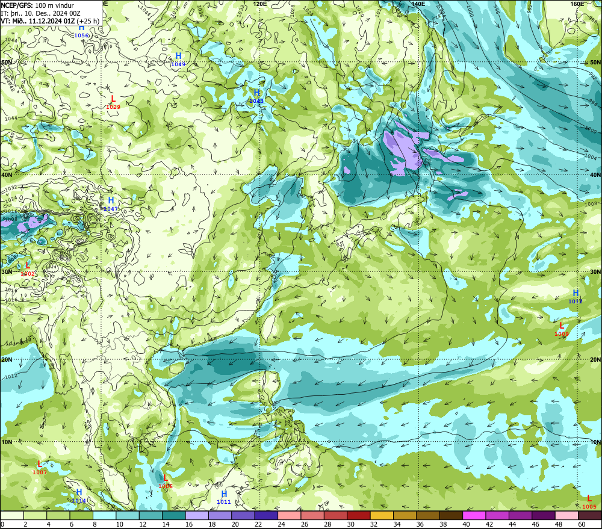The image size is (602, 529).
Task: Click the H 1011 high pressure marker
Action: (x=224, y=497)
